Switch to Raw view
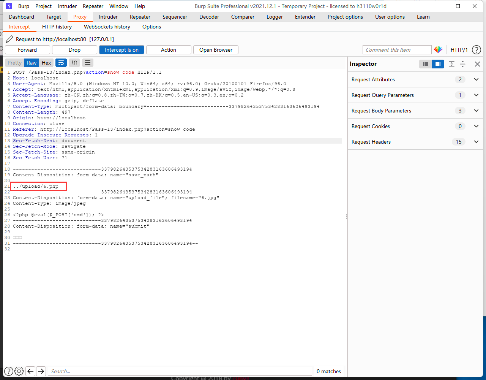Screen dimensions: 486x380 tap(32, 63)
